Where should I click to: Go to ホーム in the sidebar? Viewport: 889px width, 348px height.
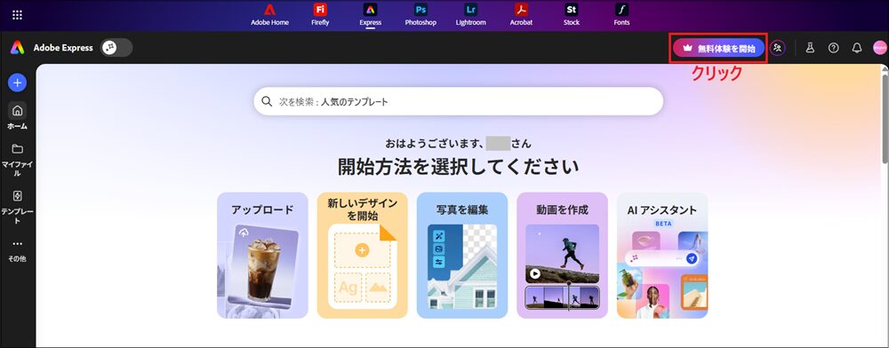[x=17, y=116]
